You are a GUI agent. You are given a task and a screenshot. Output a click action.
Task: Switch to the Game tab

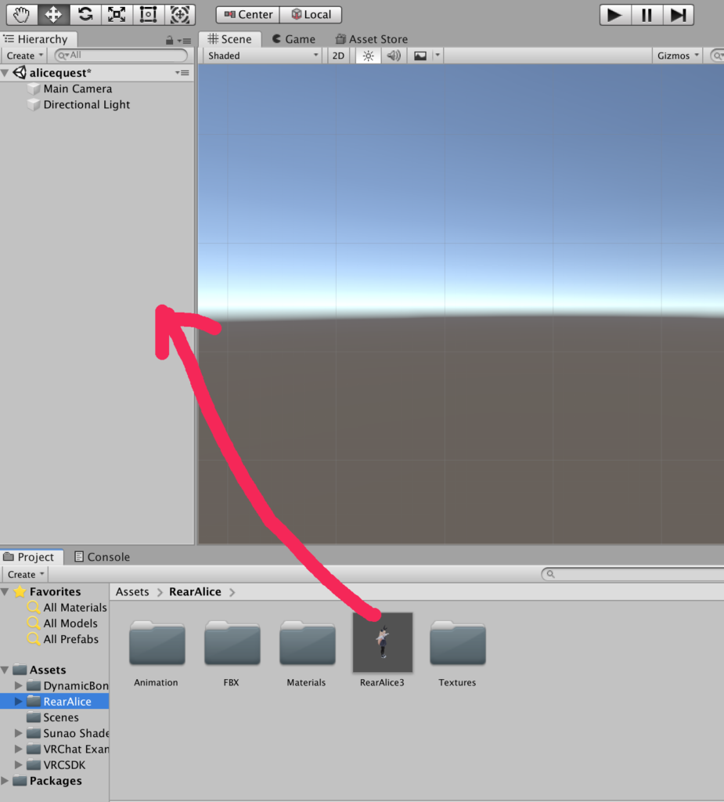click(294, 39)
